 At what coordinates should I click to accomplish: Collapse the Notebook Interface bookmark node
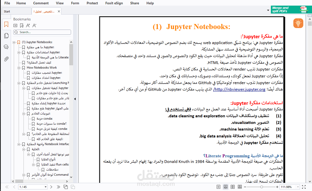19,144
